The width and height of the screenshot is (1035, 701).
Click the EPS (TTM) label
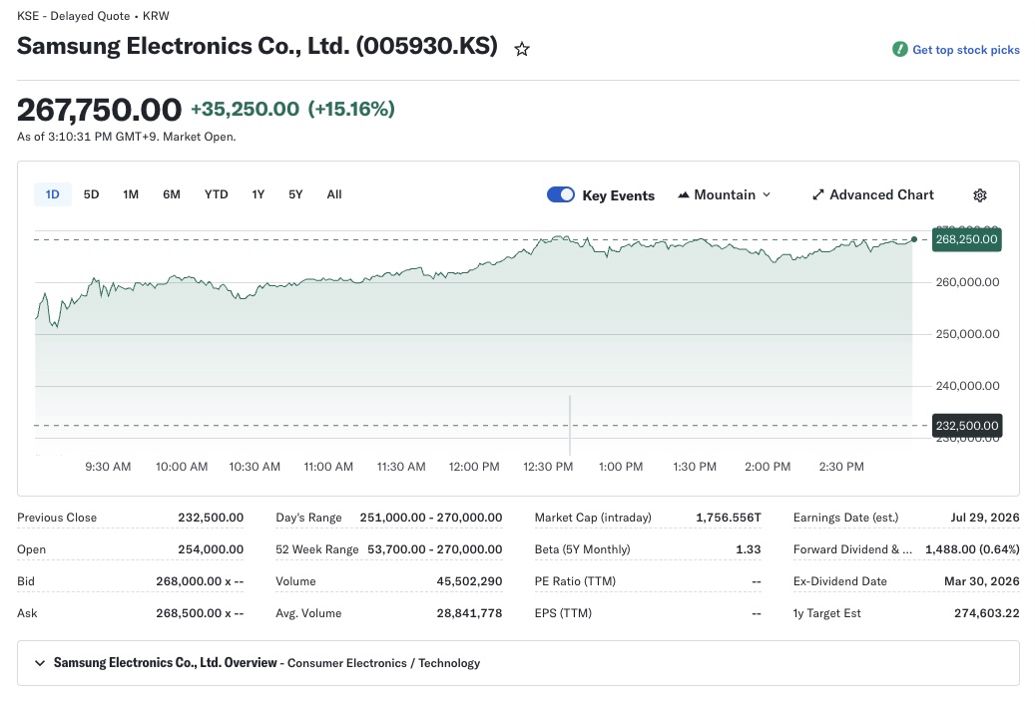[563, 613]
